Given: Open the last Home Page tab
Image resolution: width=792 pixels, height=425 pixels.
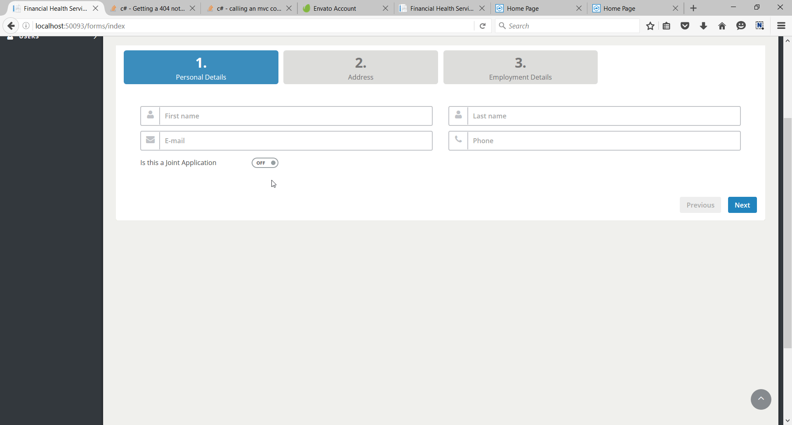Looking at the screenshot, I should (635, 8).
